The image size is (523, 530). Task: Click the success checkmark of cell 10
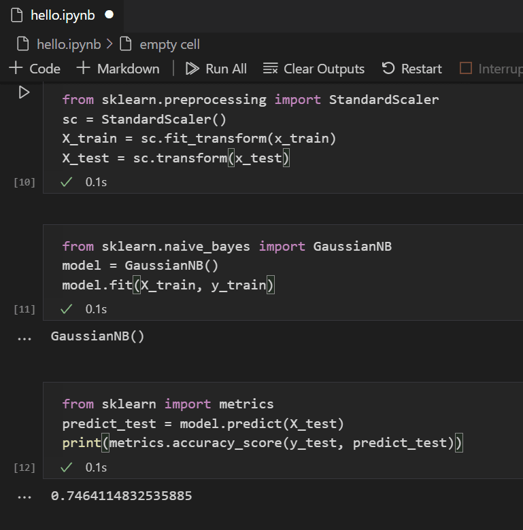(66, 182)
